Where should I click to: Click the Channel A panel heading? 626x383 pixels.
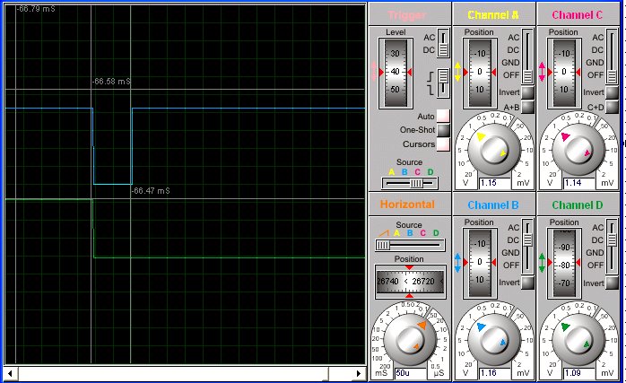tap(493, 15)
